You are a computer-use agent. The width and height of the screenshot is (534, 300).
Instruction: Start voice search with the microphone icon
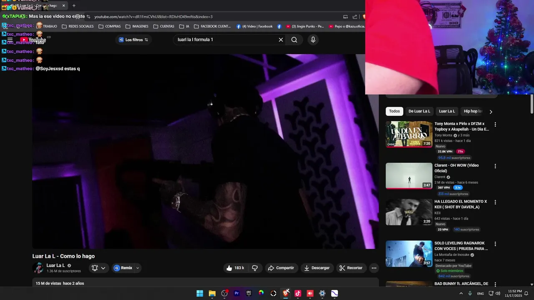313,40
